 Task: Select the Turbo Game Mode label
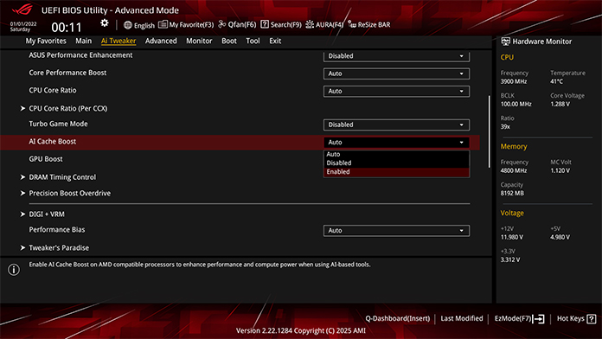tap(58, 124)
